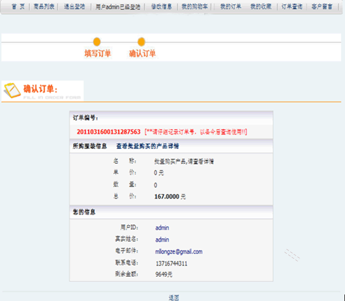Open 订单查询 order lookup

tap(292, 7)
